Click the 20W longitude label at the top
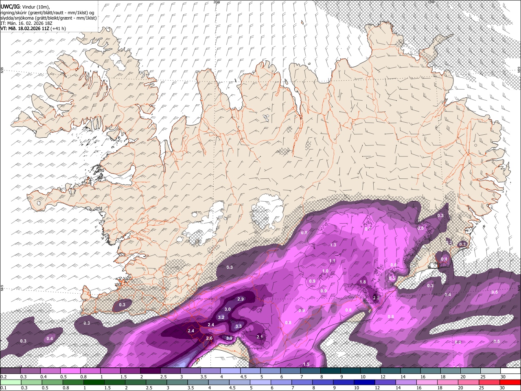 (x=217, y=2)
